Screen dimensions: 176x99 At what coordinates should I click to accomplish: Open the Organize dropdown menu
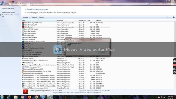pos(26,17)
